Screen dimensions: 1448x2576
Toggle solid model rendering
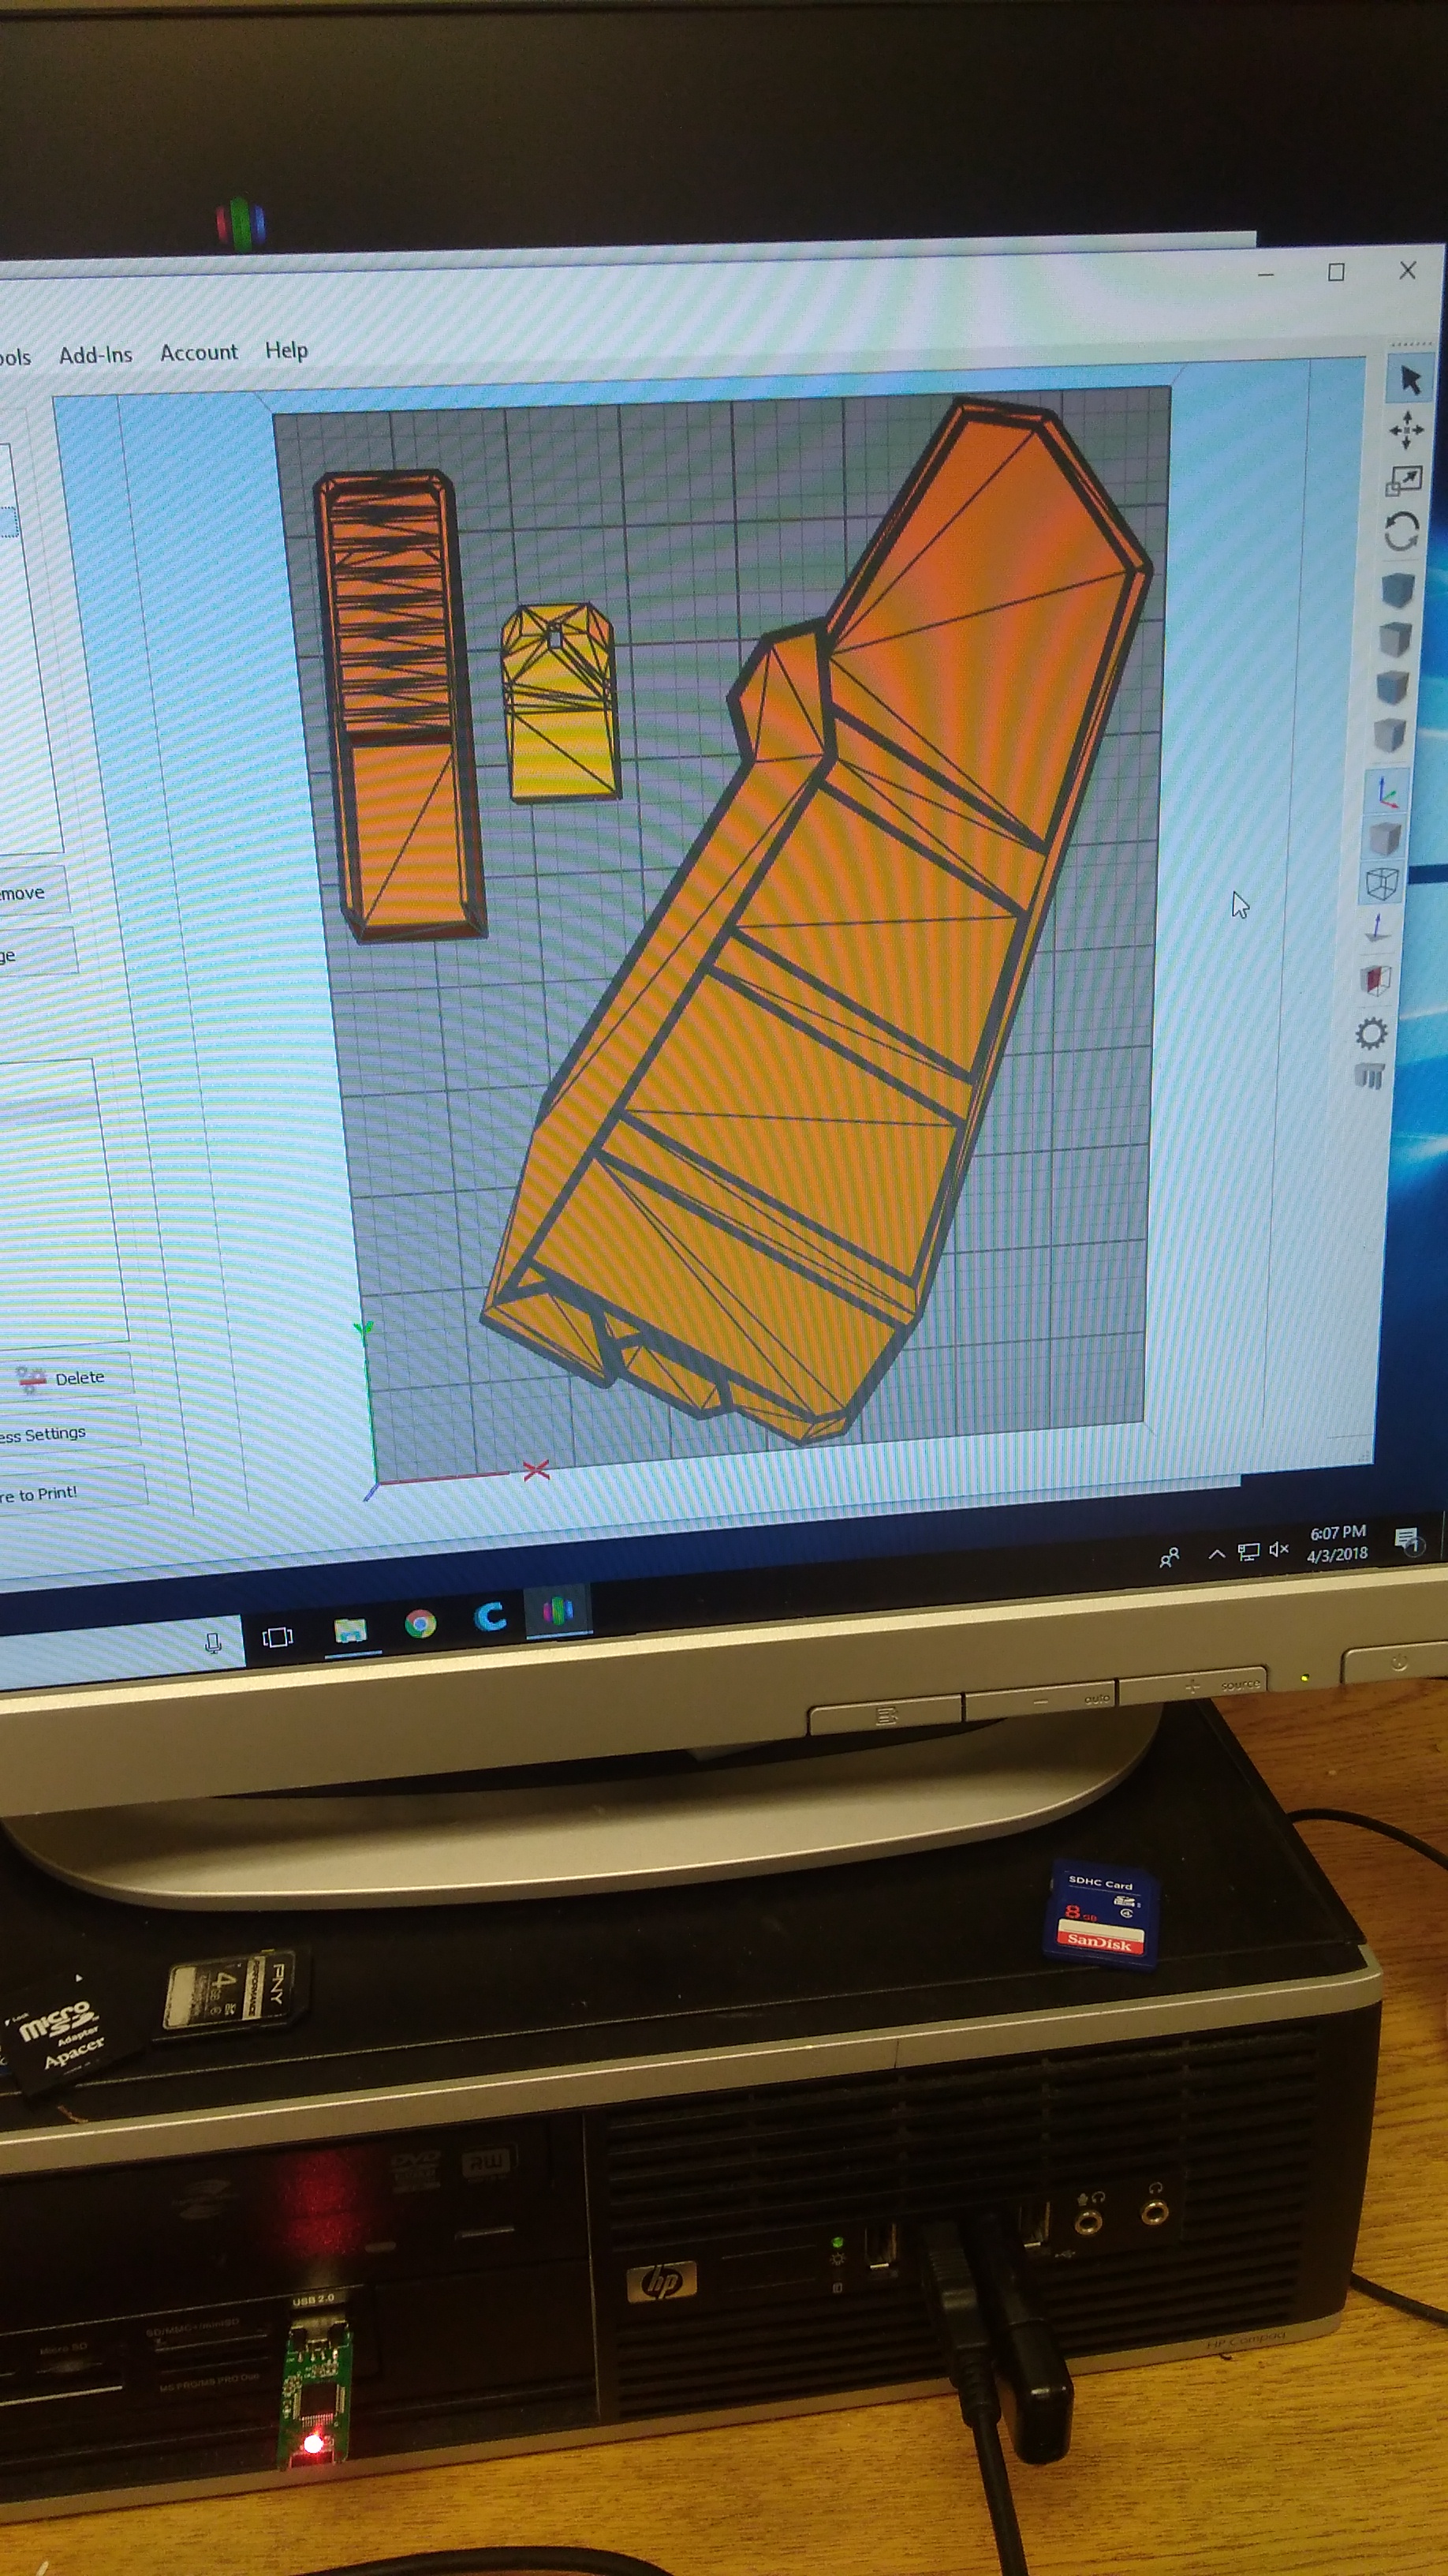(1384, 838)
